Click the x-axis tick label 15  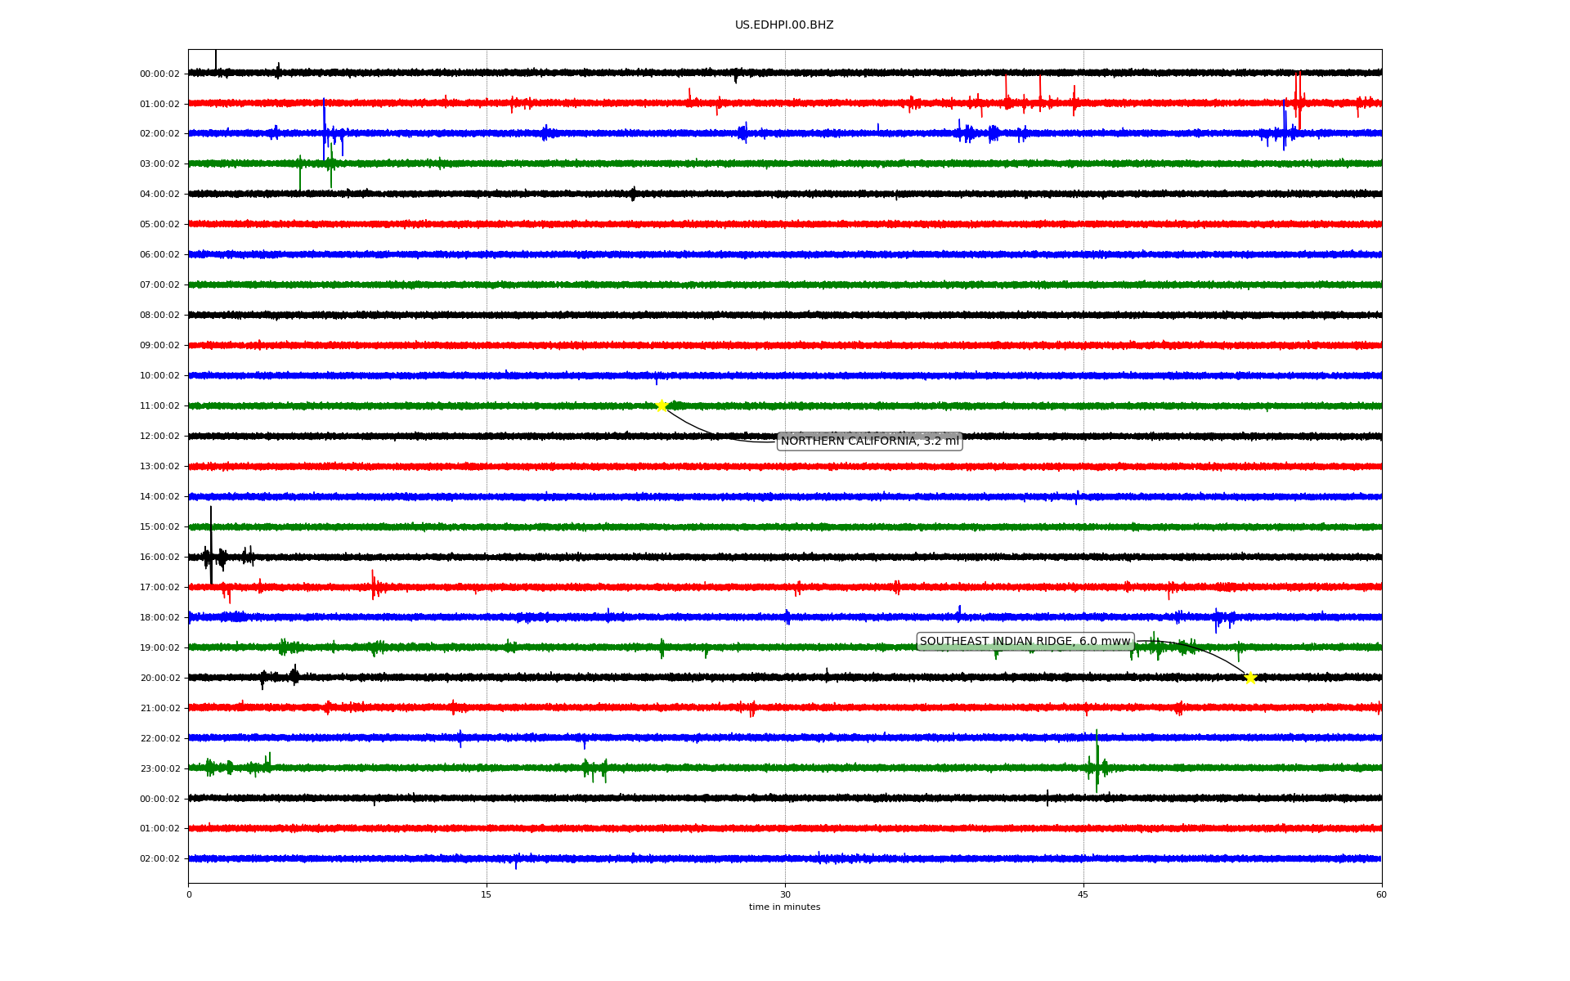coord(487,894)
